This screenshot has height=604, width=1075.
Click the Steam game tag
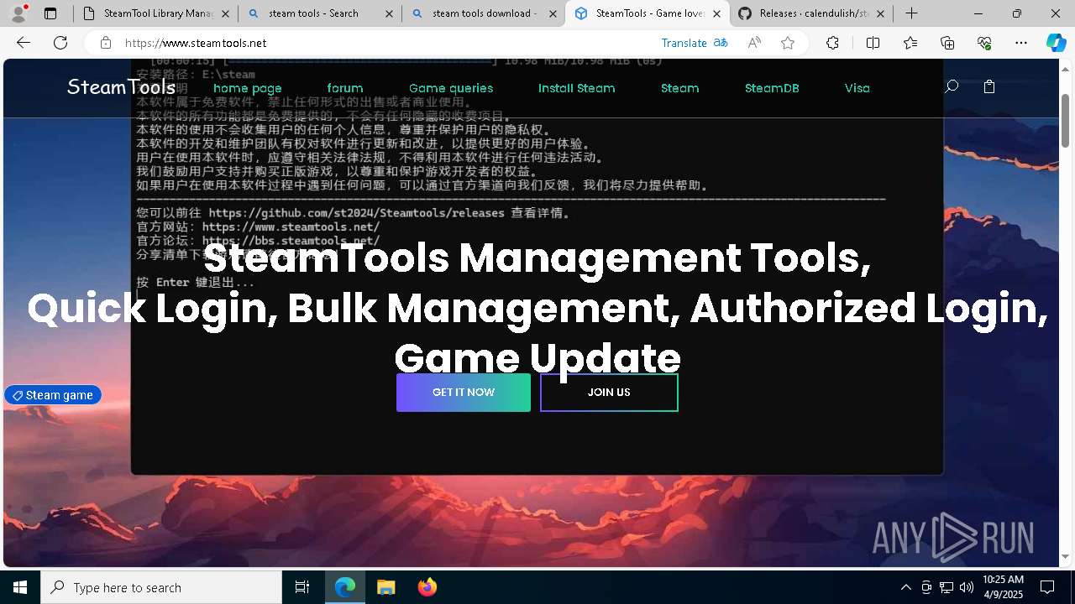tap(53, 395)
